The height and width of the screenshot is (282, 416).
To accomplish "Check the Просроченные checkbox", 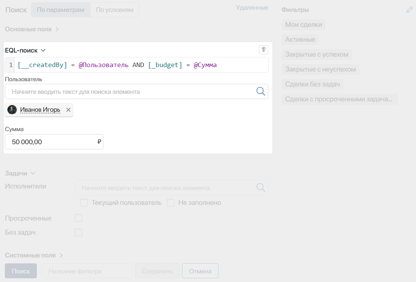I will (79, 218).
